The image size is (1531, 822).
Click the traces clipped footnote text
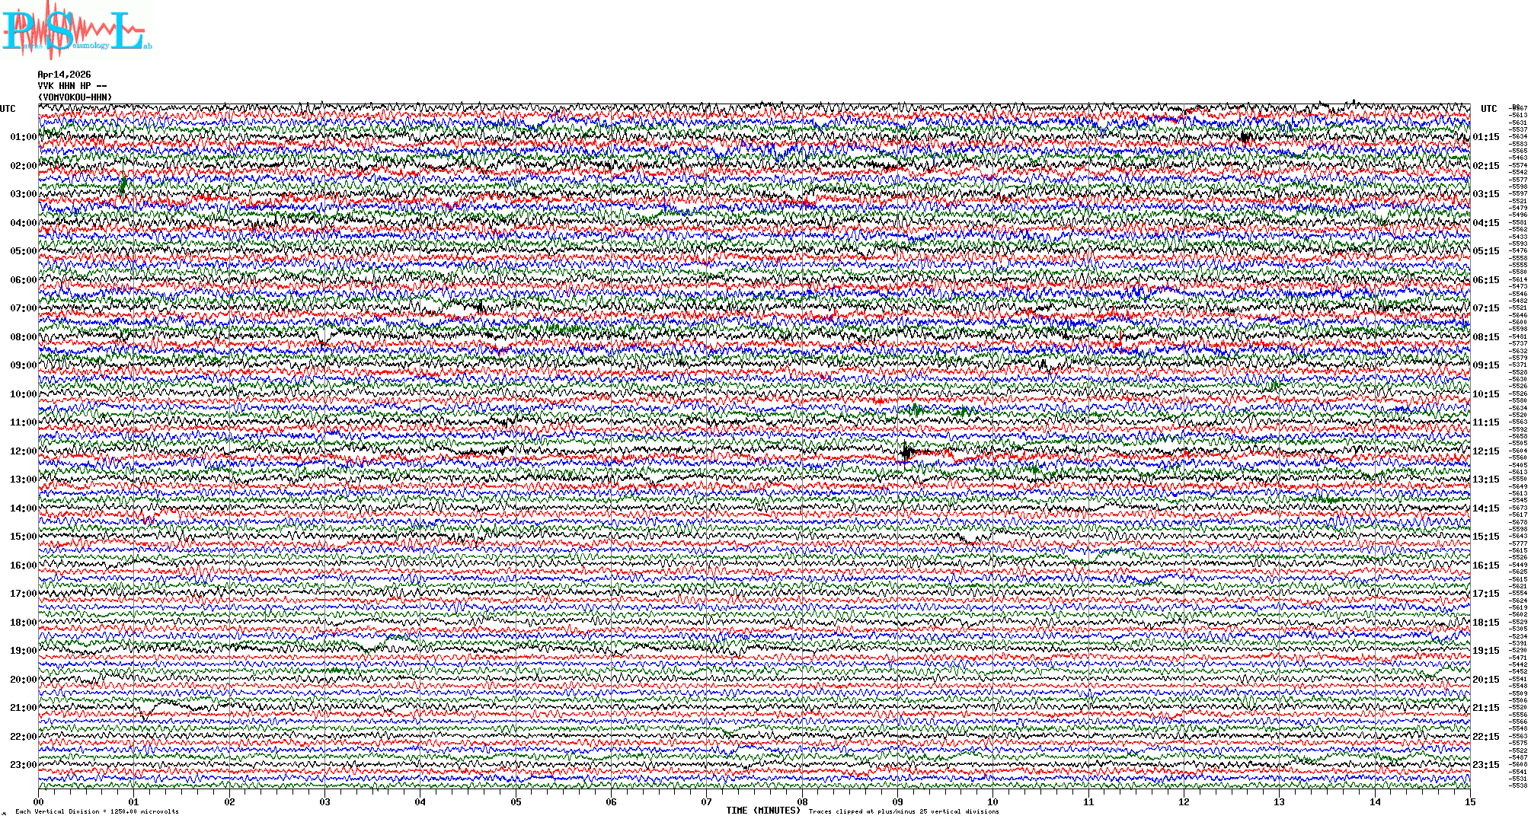[x=903, y=811]
